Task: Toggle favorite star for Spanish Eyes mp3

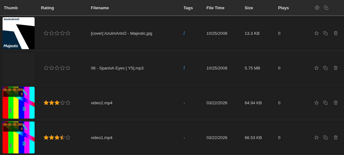Action: (316, 68)
